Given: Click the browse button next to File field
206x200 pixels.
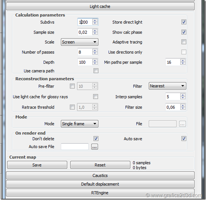Looking at the screenshot, I should coord(182,124).
